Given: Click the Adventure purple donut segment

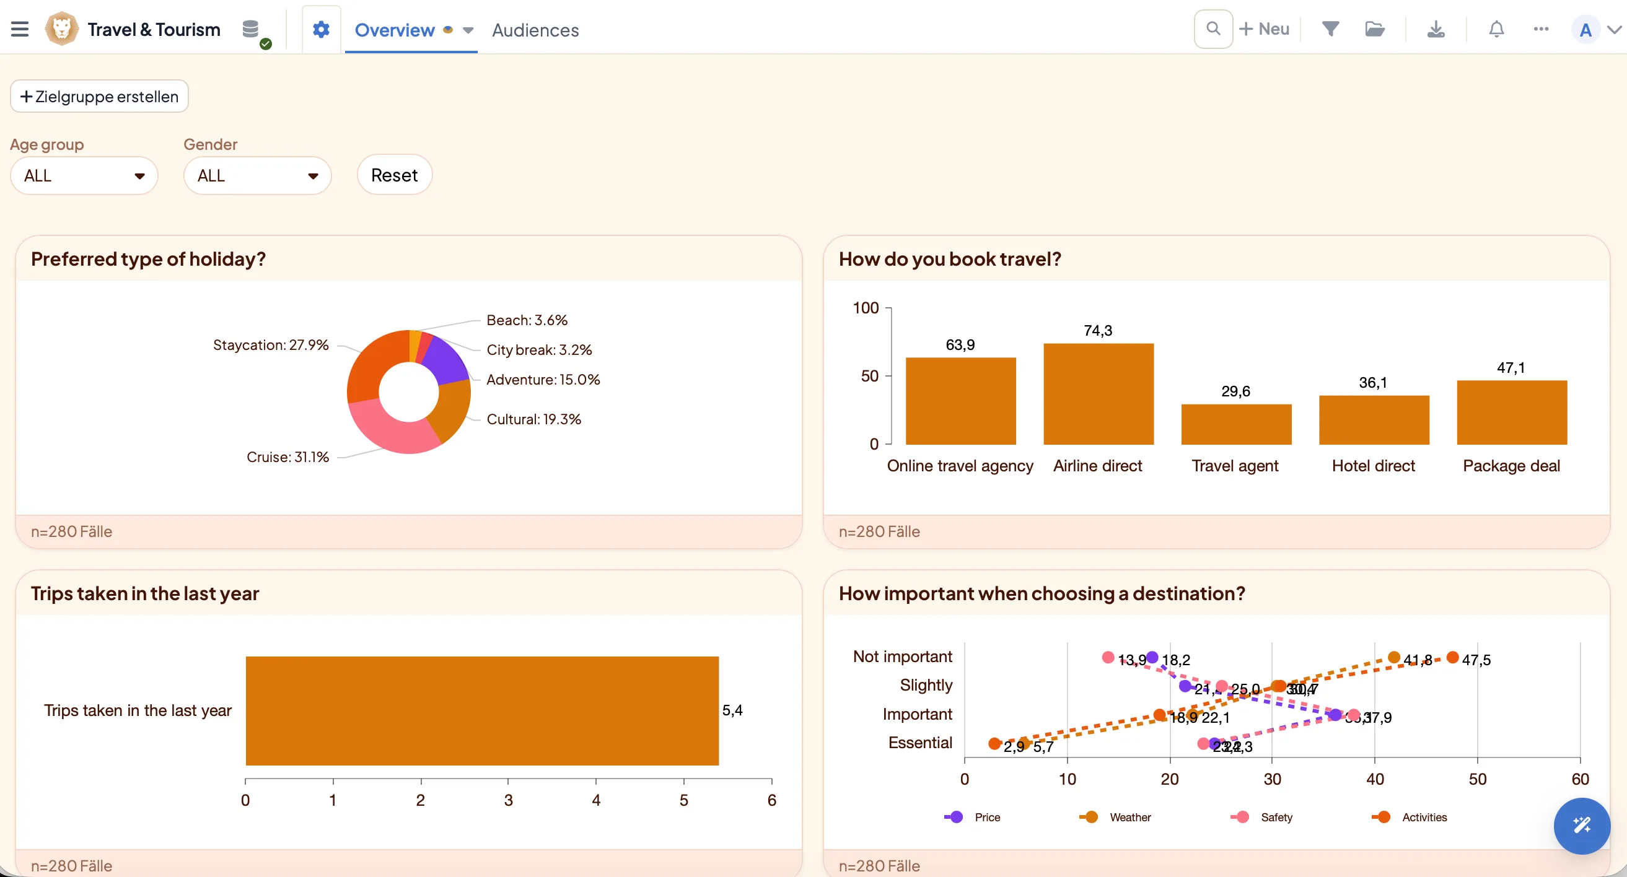Looking at the screenshot, I should pyautogui.click(x=448, y=362).
